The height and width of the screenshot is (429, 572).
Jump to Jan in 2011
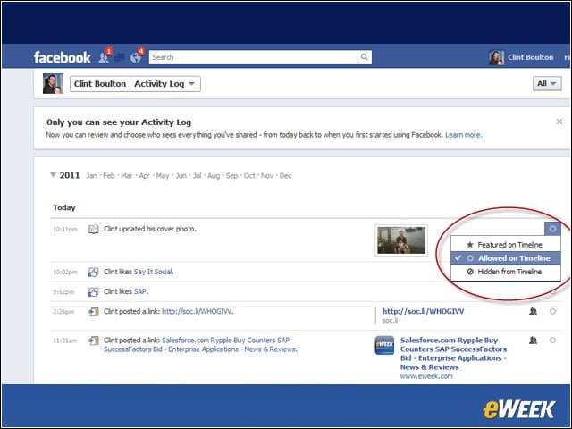pyautogui.click(x=91, y=176)
